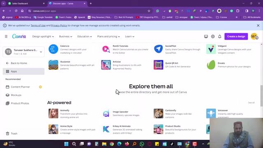Expand the Tanveer Sukhera account switcher
Screen dimensions: 263x148
(x=24, y=52)
